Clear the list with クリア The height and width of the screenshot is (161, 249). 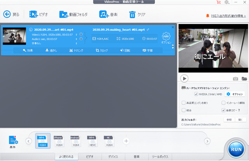(x=137, y=14)
